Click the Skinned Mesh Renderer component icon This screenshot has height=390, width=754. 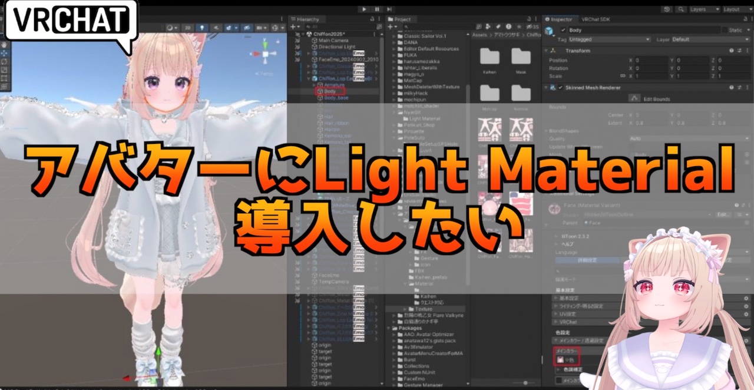coord(553,88)
